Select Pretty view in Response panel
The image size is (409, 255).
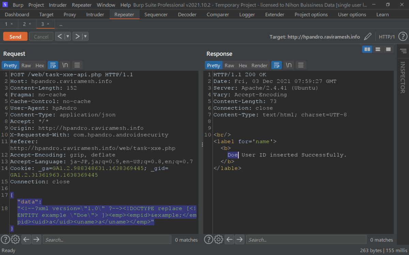214,65
